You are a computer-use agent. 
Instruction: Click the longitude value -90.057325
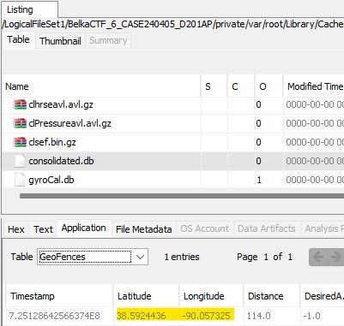206,316
